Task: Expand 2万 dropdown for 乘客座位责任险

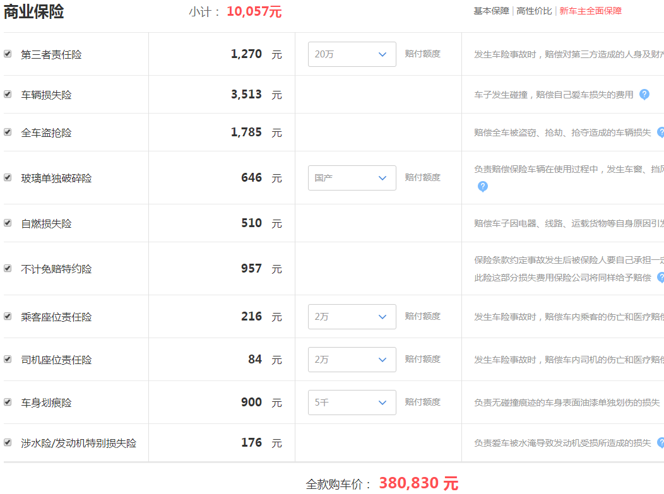Action: tap(352, 317)
